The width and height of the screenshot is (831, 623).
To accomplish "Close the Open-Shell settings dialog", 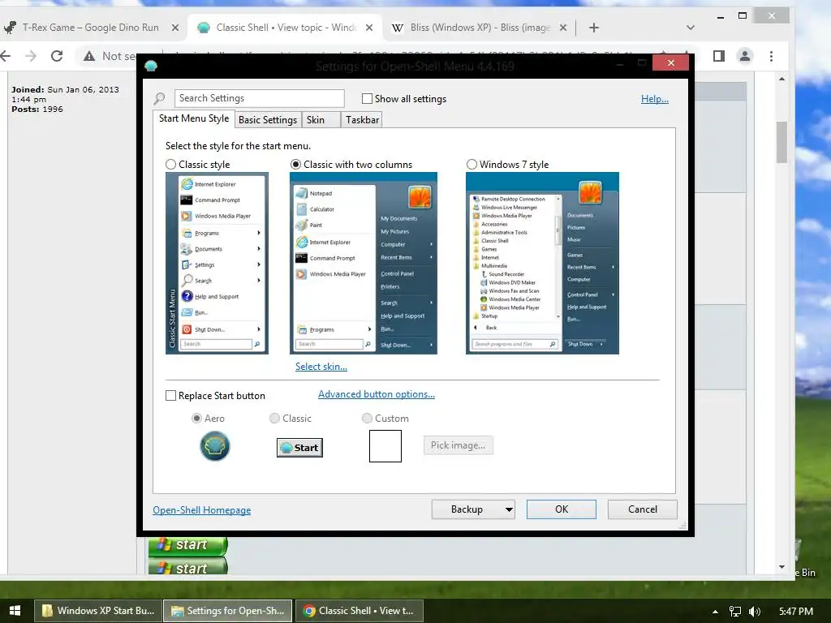I will point(670,63).
